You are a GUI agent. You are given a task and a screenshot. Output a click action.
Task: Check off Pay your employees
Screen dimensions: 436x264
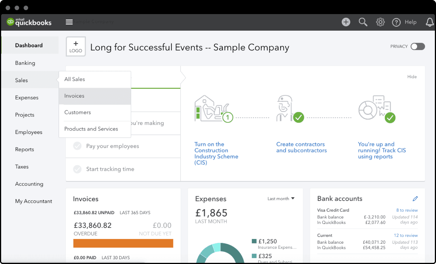(x=77, y=146)
